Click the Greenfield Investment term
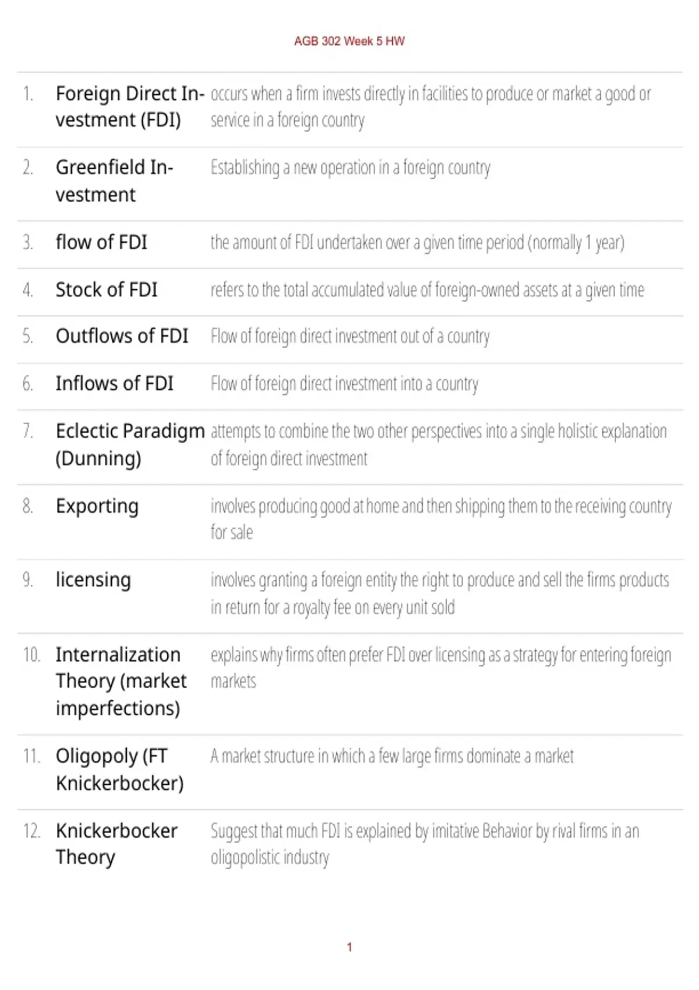 [115, 181]
